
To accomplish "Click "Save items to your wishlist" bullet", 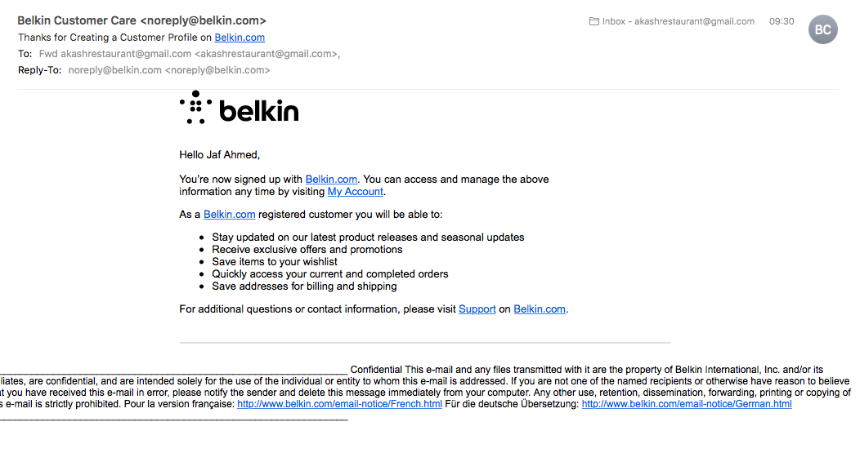I will click(x=275, y=262).
